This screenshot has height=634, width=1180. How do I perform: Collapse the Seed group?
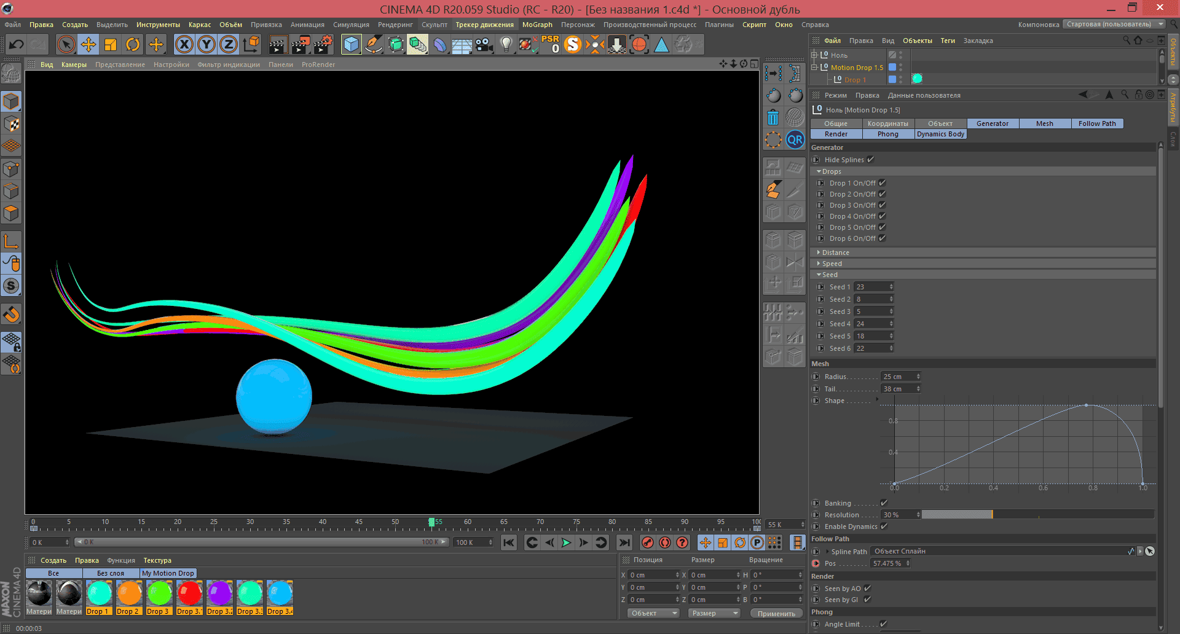tap(819, 275)
